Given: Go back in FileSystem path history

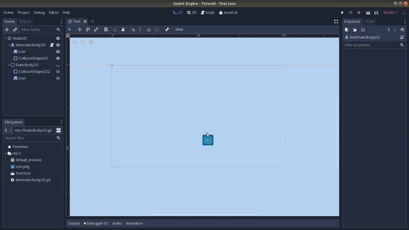Looking at the screenshot, I should pos(6,130).
